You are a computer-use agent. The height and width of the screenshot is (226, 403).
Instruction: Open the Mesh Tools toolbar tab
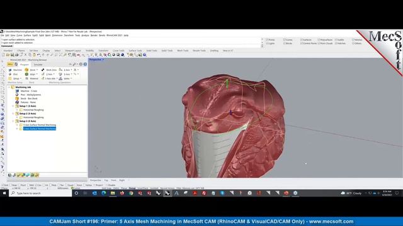[183, 51]
